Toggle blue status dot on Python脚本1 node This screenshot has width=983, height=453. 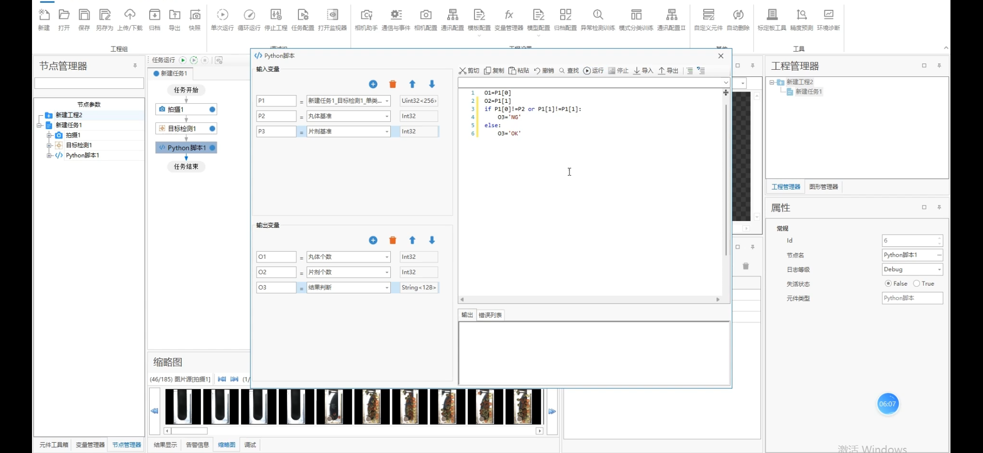pyautogui.click(x=212, y=148)
